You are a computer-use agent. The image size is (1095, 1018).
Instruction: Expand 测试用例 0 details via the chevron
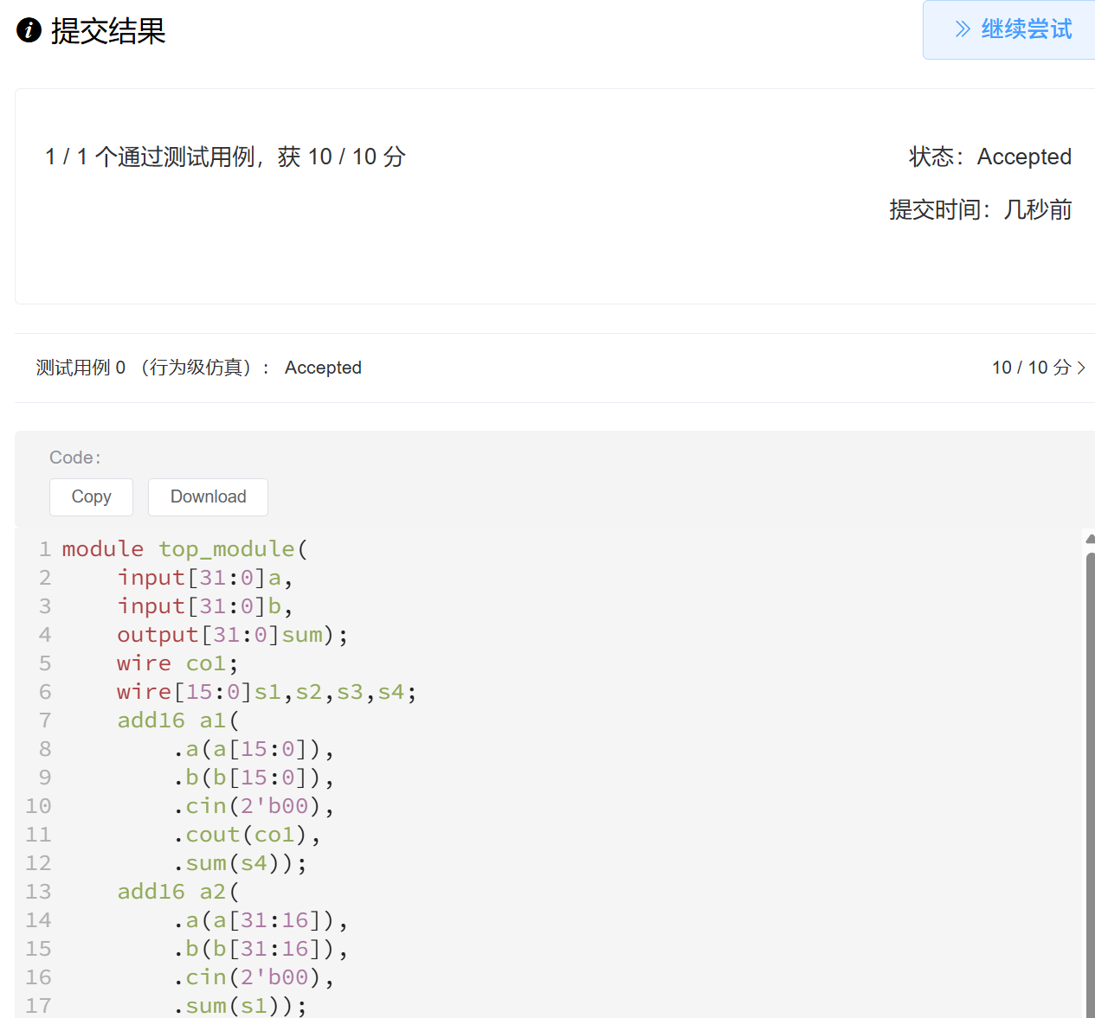coord(1082,368)
